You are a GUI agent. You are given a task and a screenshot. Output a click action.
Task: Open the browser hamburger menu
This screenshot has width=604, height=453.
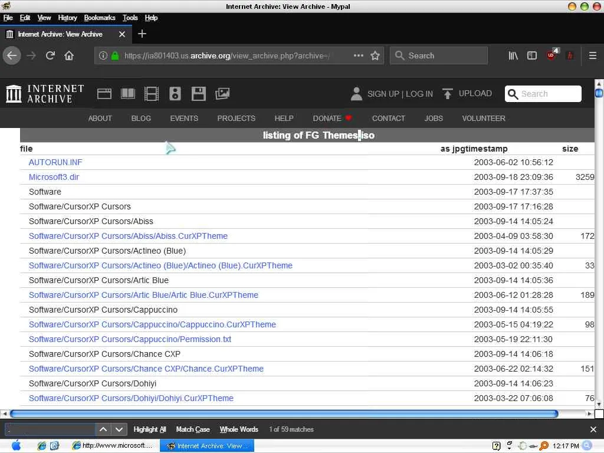[x=593, y=56]
